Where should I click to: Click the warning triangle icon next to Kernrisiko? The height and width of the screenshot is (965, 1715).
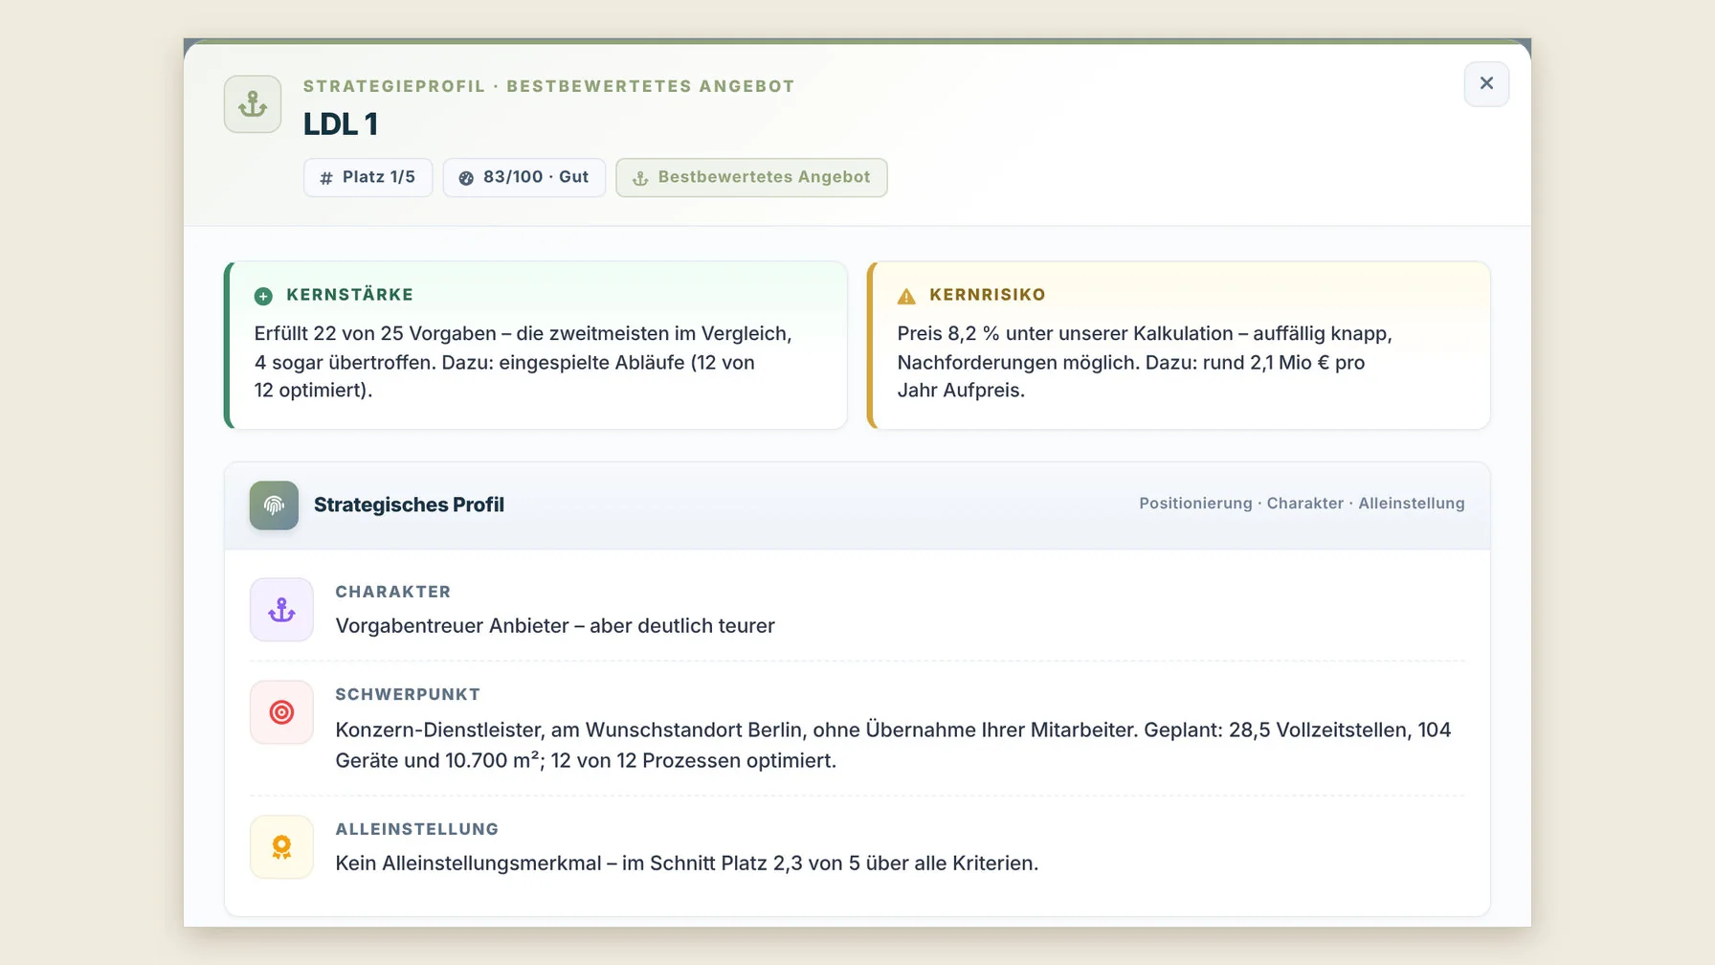(906, 296)
